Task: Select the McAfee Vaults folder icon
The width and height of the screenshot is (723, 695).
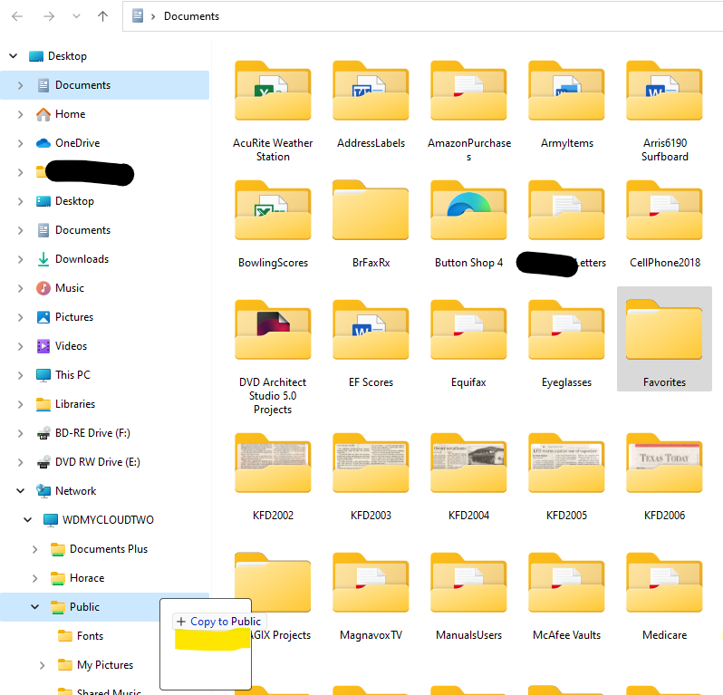Action: [566, 583]
